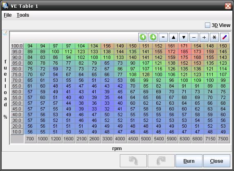Select the 7150 rpm bin header
The image size is (234, 171).
(x=210, y=139)
